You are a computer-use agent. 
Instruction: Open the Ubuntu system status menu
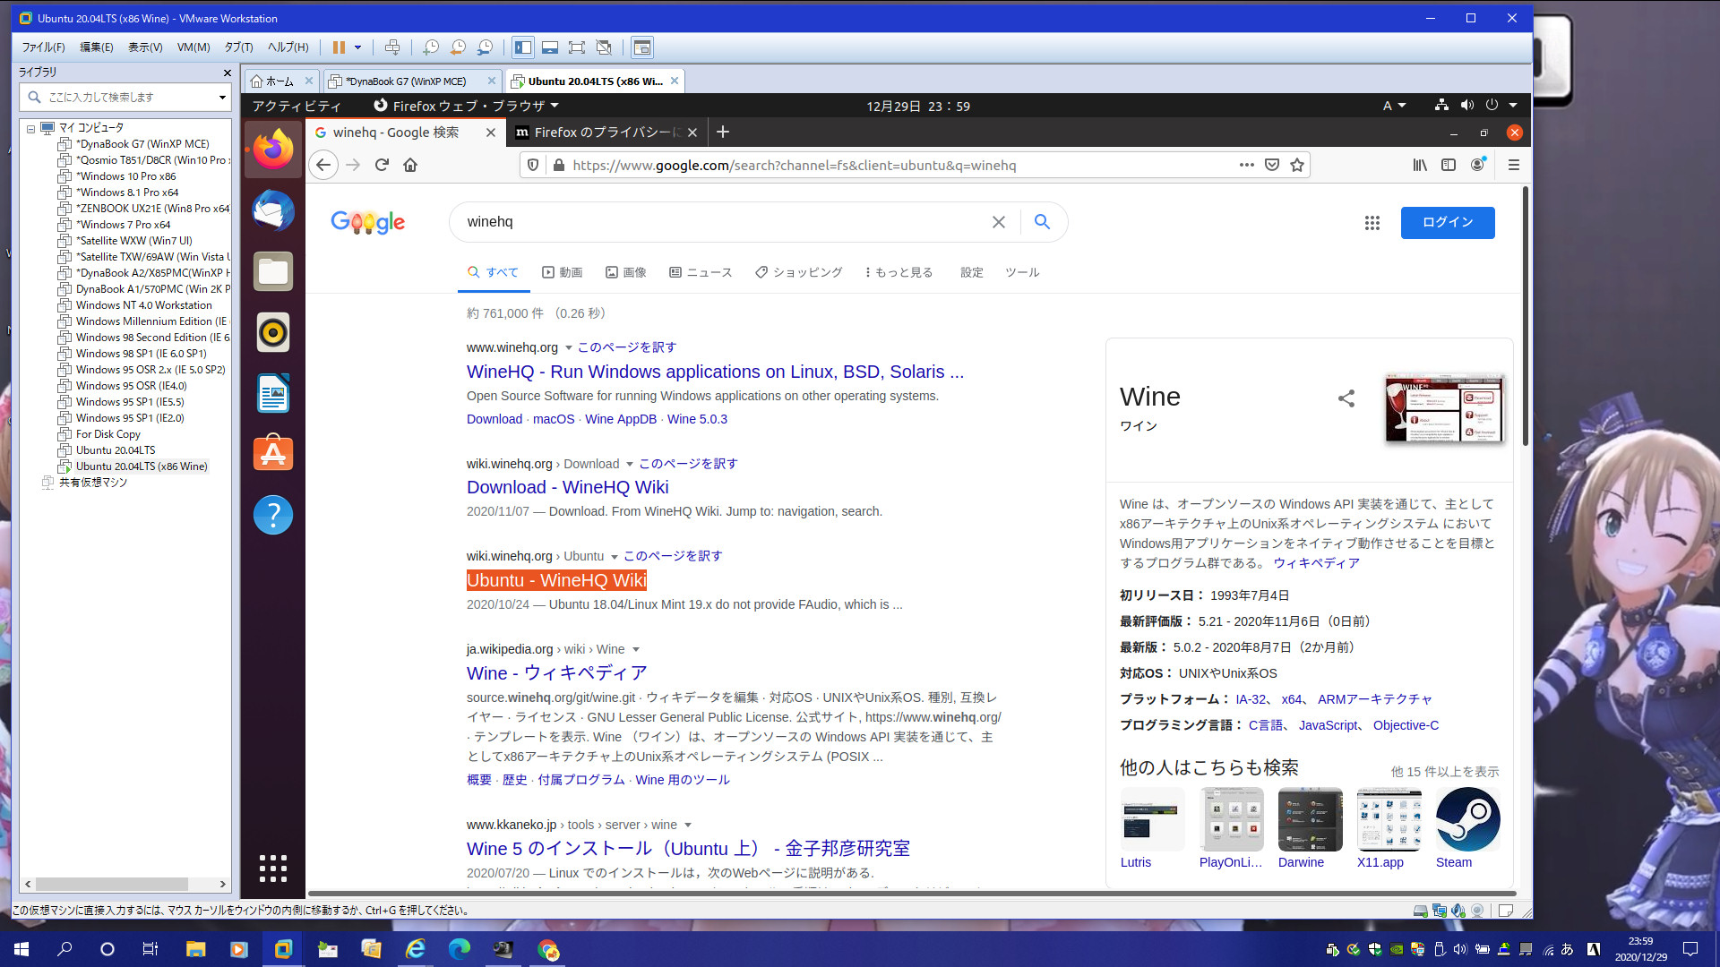[1475, 106]
